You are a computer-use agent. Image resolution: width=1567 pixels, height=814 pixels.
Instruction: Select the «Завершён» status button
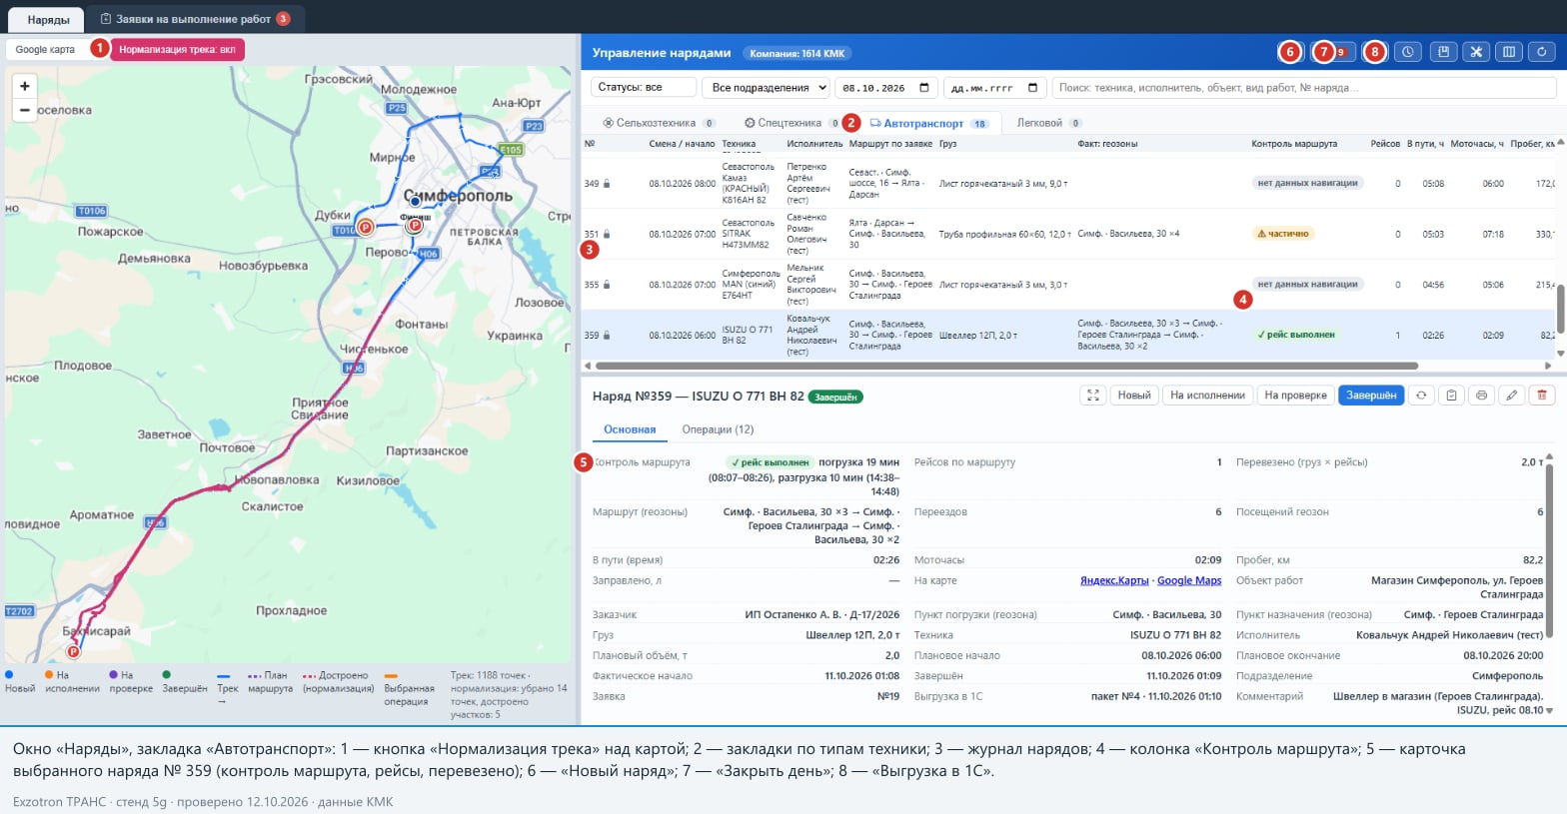pyautogui.click(x=1371, y=396)
